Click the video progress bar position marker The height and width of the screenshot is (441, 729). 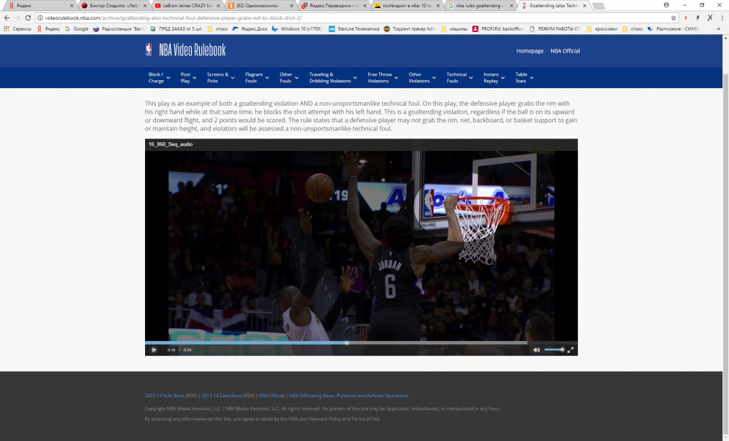(347, 343)
